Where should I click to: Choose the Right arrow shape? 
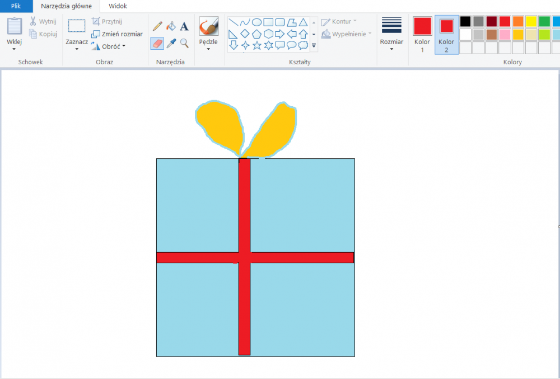(280, 34)
